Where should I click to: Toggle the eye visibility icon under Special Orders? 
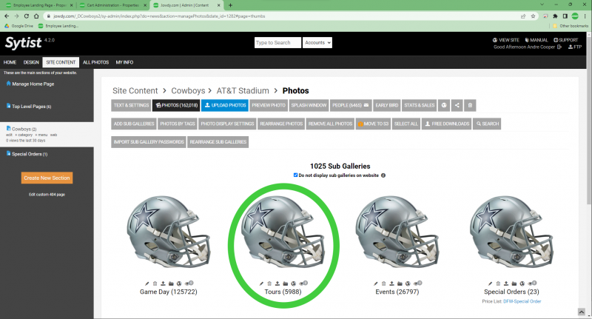pos(531,283)
